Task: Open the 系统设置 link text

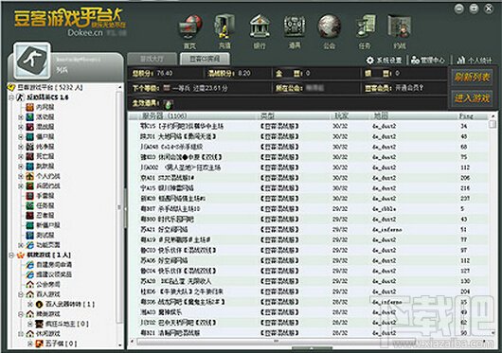Action: 388,61
